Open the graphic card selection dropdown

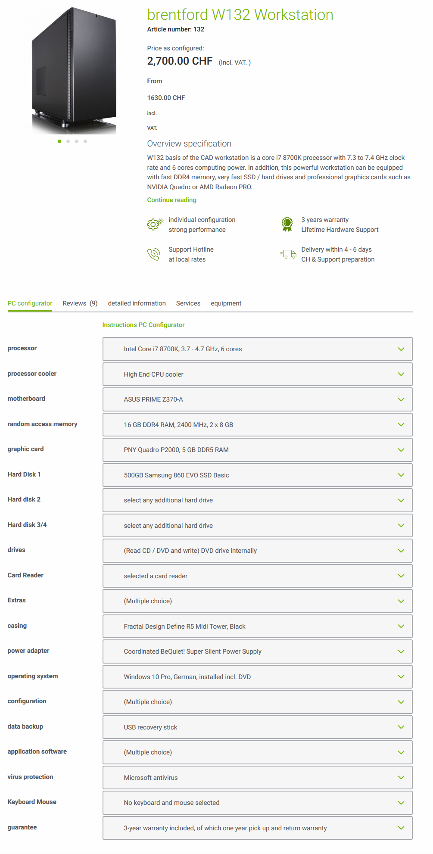coord(257,450)
